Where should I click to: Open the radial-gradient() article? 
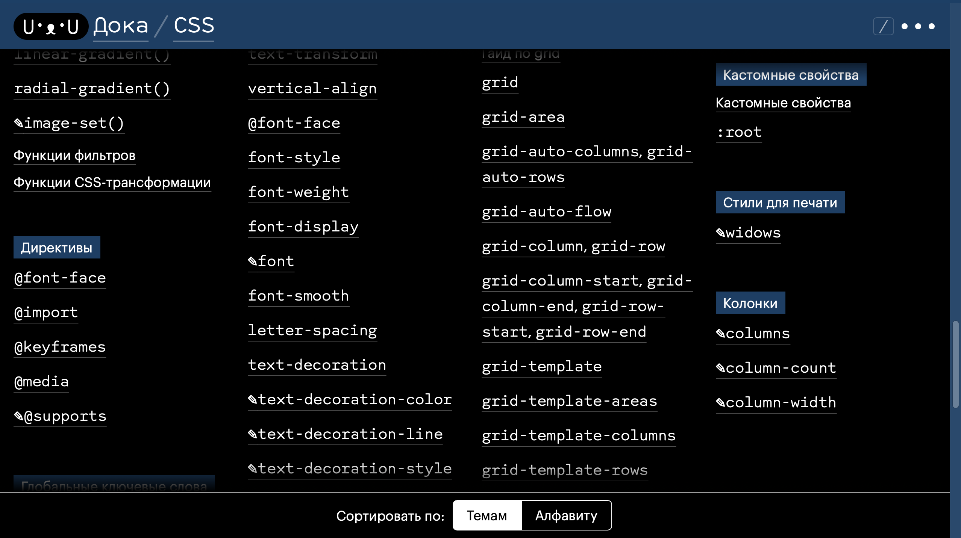pos(92,88)
